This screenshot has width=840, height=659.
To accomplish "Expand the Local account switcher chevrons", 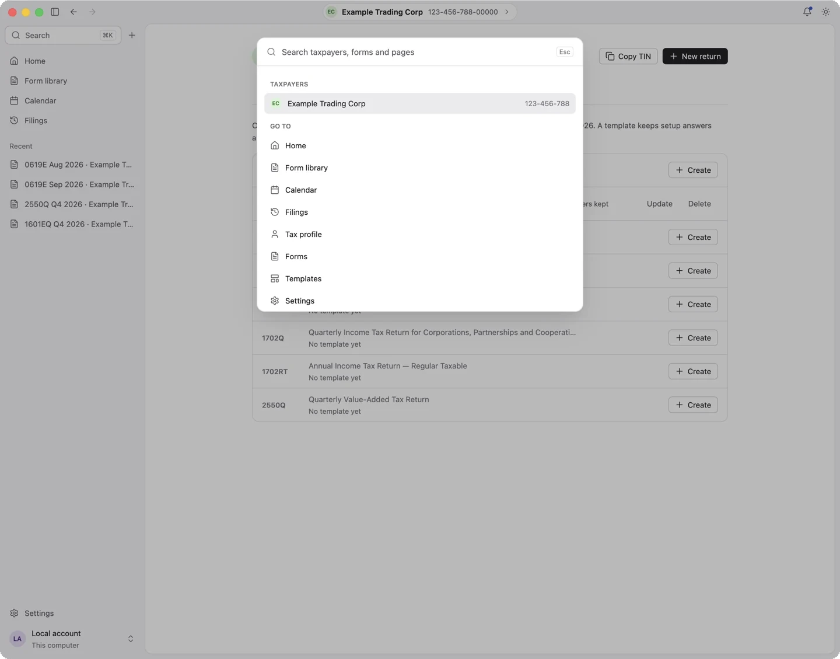I will coord(131,639).
